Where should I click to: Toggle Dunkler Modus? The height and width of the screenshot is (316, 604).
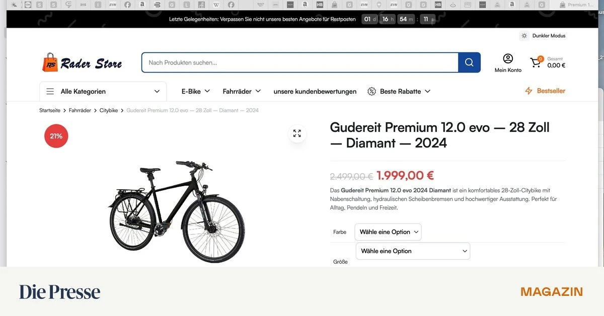click(549, 36)
